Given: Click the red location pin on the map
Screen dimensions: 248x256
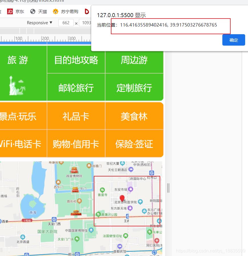Looking at the screenshot, I should coord(122,198).
